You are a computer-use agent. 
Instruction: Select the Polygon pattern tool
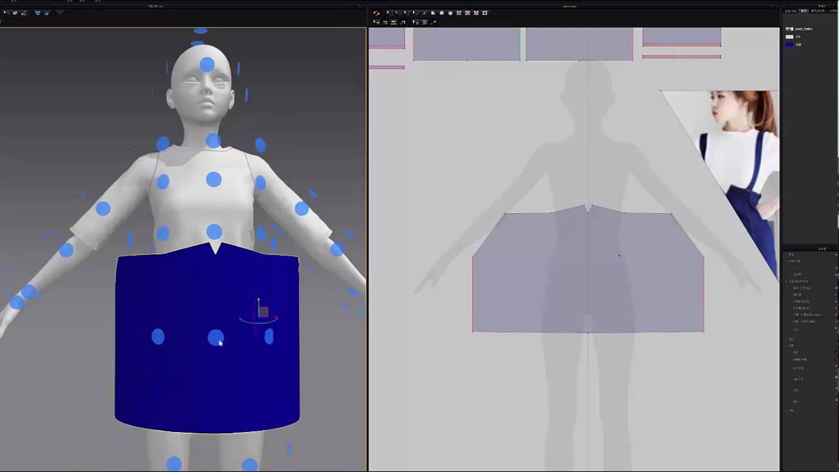[x=433, y=13]
